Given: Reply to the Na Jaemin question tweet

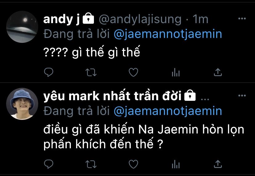Looking at the screenshot, I should pyautogui.click(x=49, y=164).
